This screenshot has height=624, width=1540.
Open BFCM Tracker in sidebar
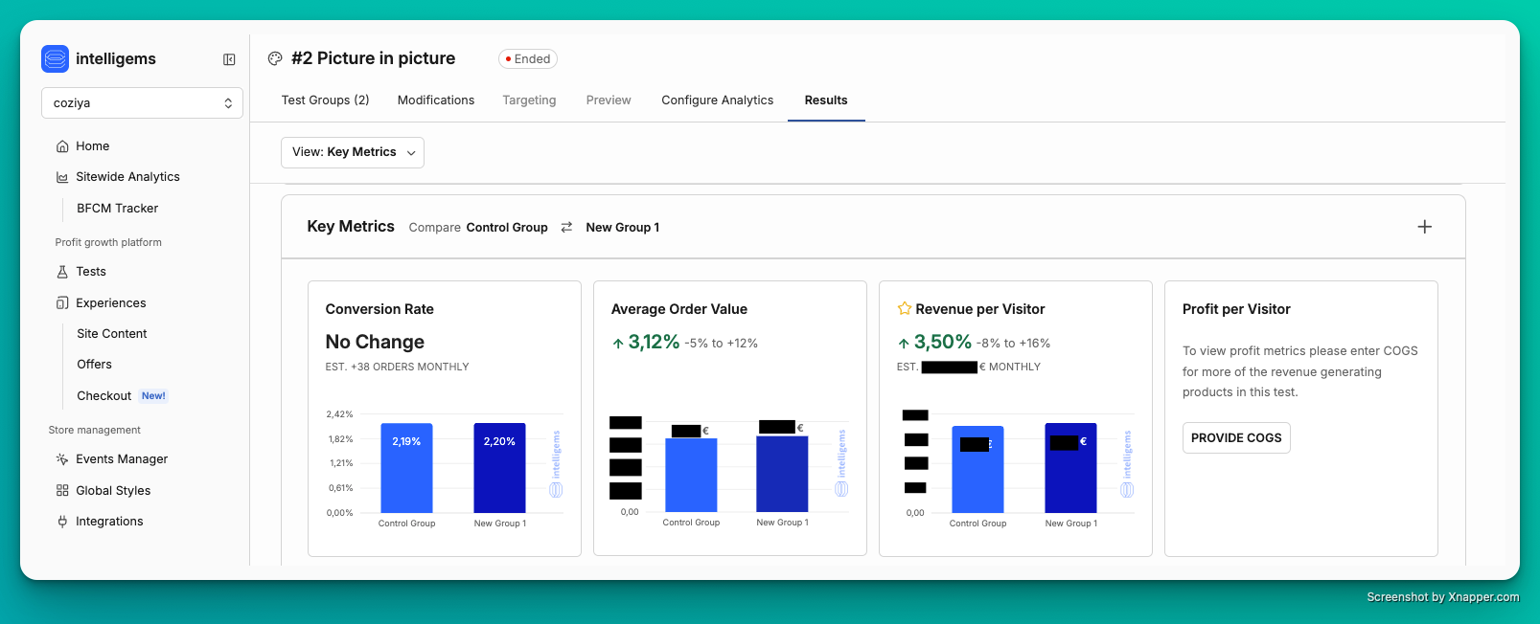point(117,209)
